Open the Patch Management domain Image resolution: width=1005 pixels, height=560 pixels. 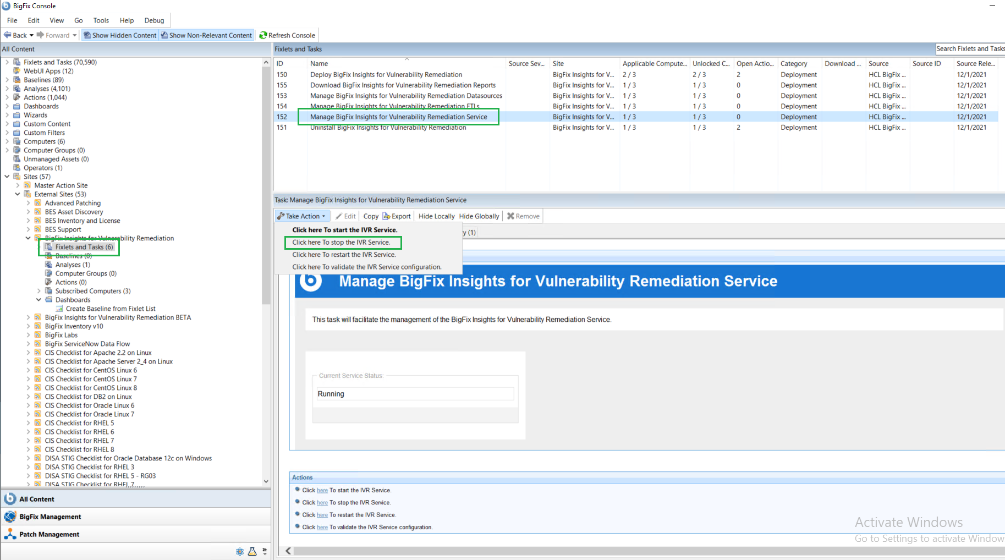tap(49, 534)
